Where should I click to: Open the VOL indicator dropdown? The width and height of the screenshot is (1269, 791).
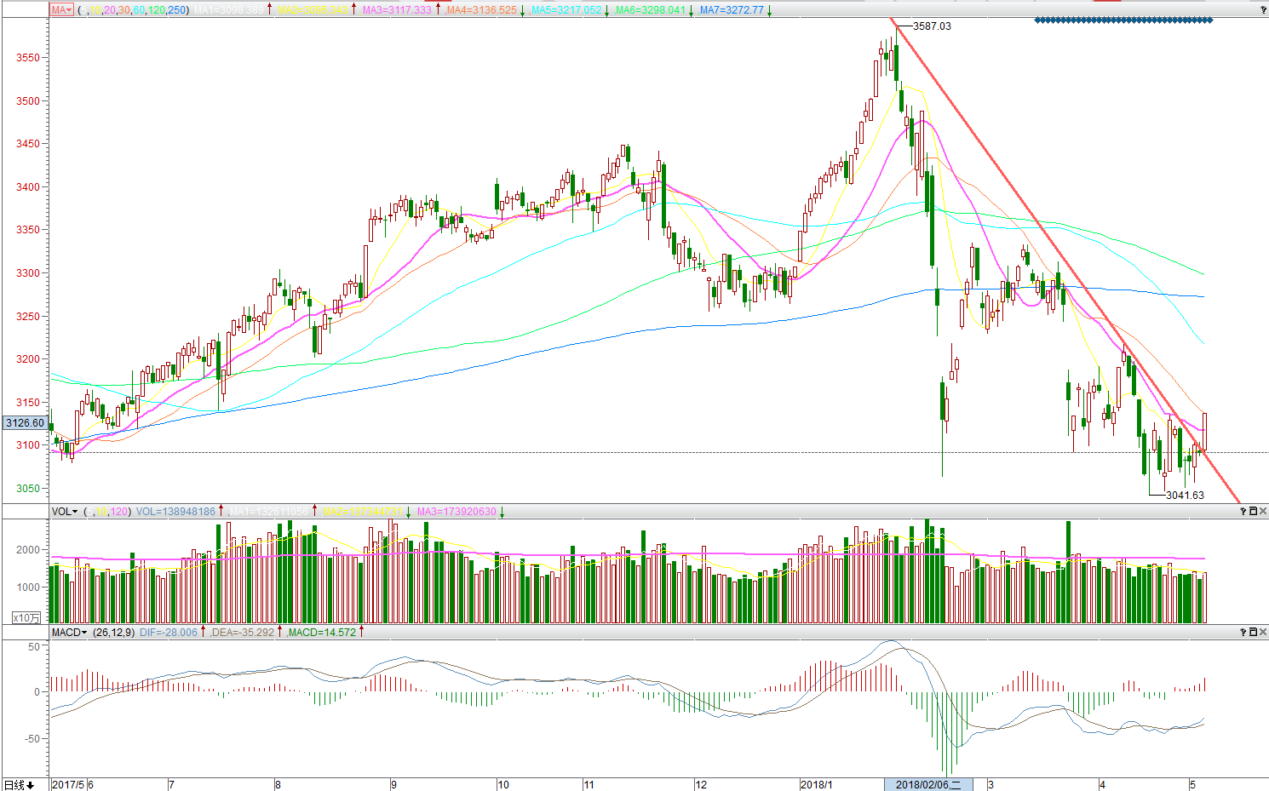pyautogui.click(x=65, y=512)
